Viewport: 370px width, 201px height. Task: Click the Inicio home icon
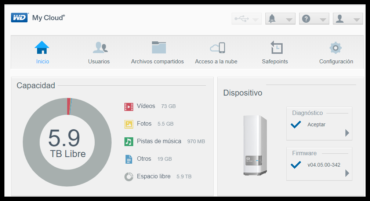(42, 47)
